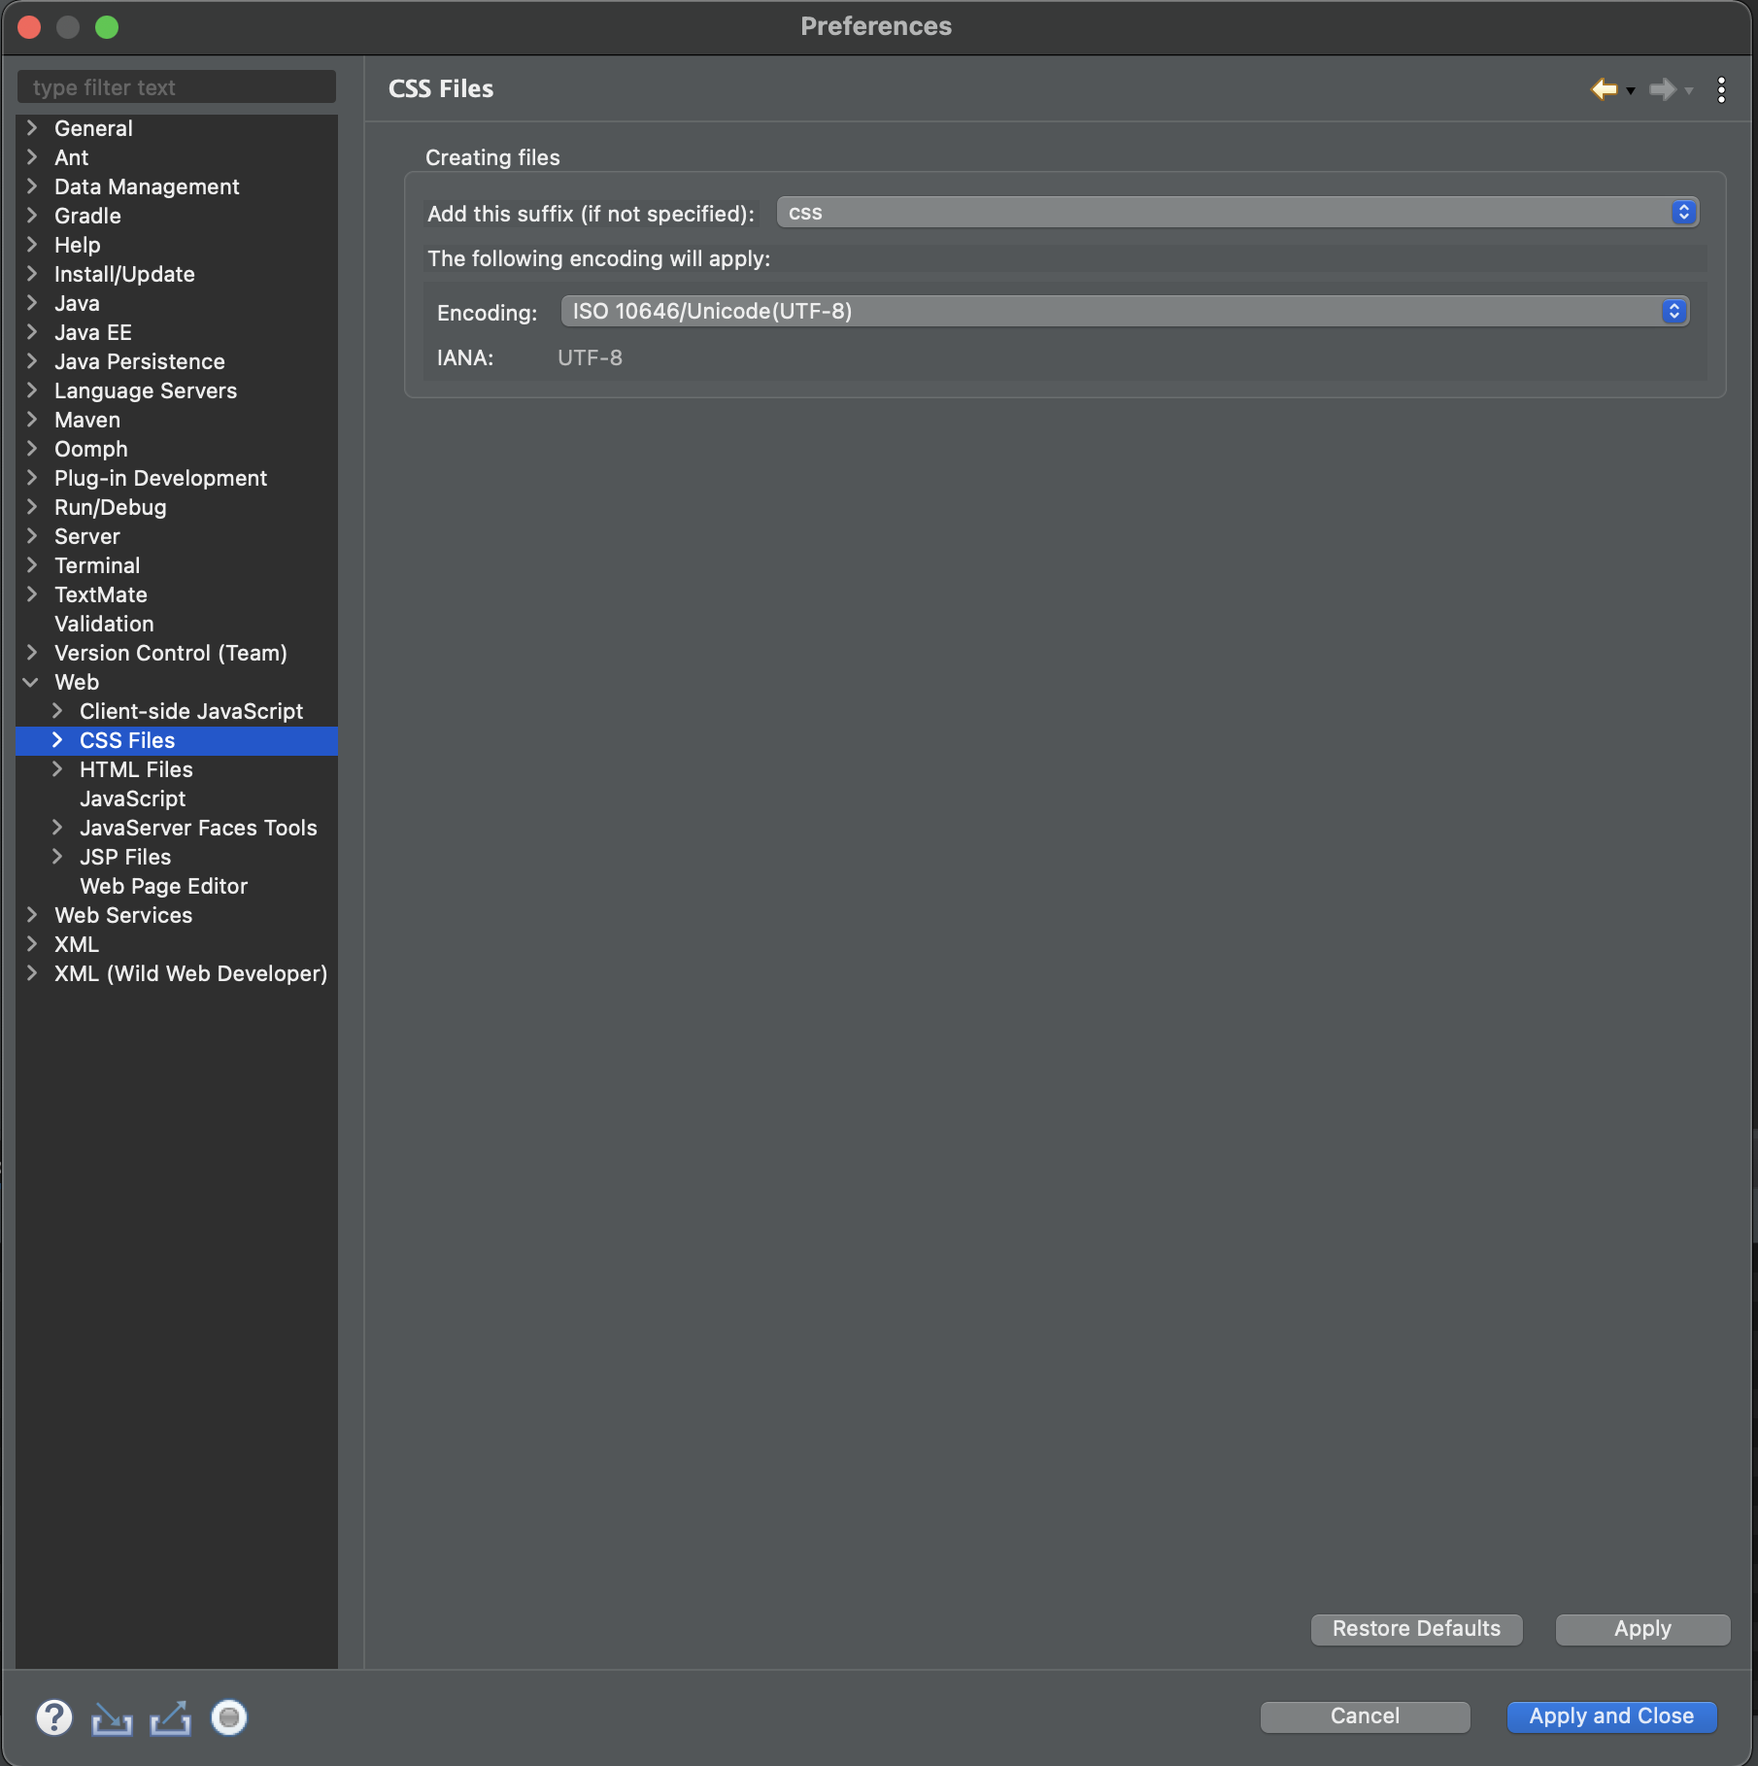Expand the JSP Files node
Viewport: 1758px width, 1766px height.
click(x=57, y=857)
